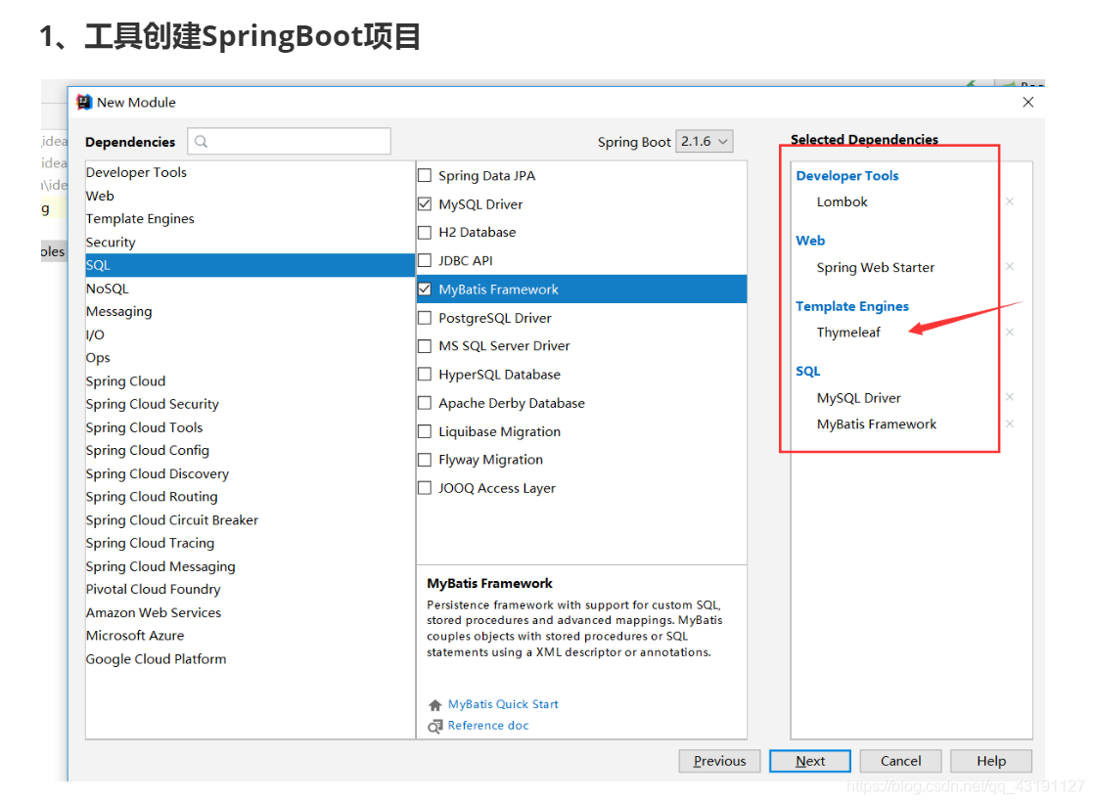Tick the JDBC API checkbox

click(x=425, y=261)
